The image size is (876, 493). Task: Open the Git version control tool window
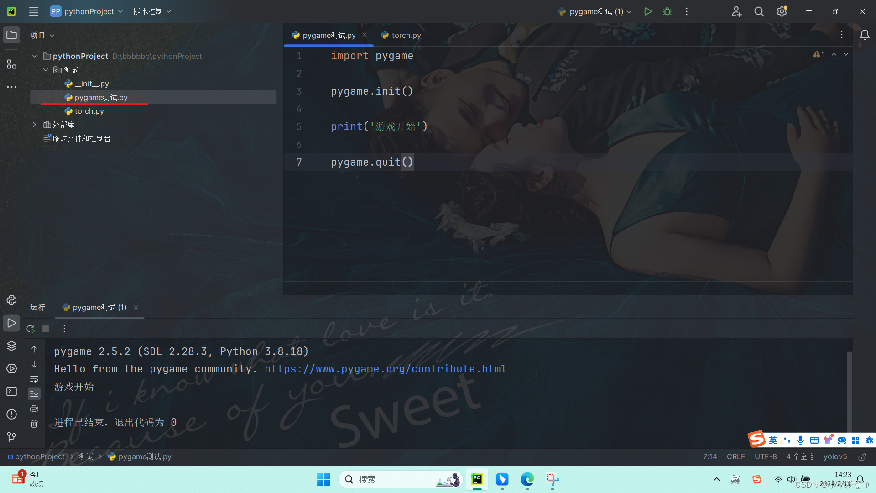(11, 437)
